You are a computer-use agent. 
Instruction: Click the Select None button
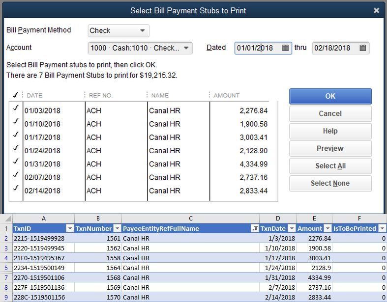pyautogui.click(x=330, y=184)
